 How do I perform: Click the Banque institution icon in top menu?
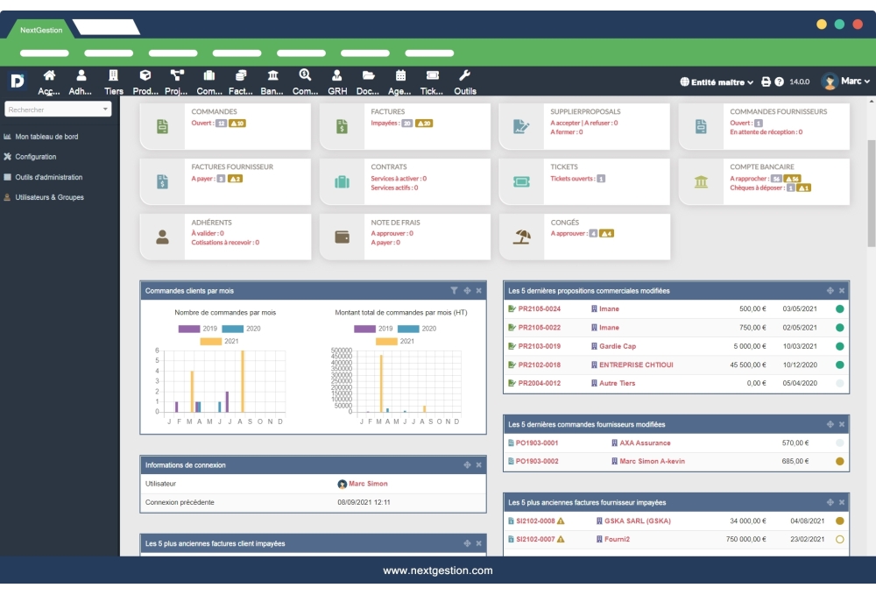[272, 76]
